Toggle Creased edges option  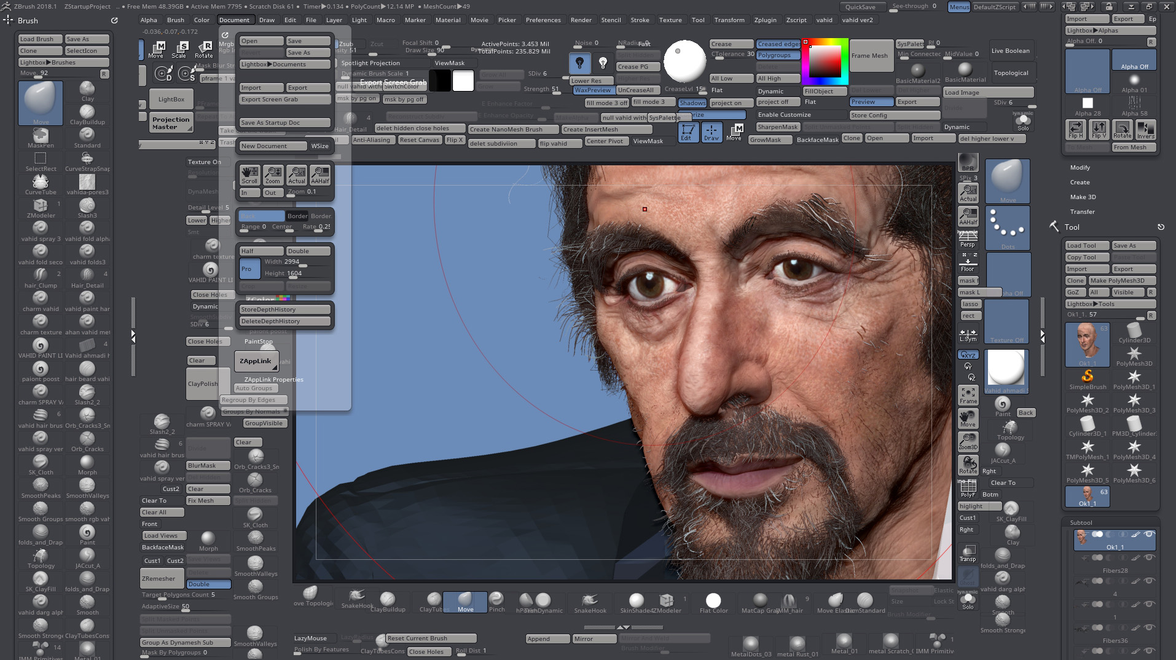[x=778, y=44]
